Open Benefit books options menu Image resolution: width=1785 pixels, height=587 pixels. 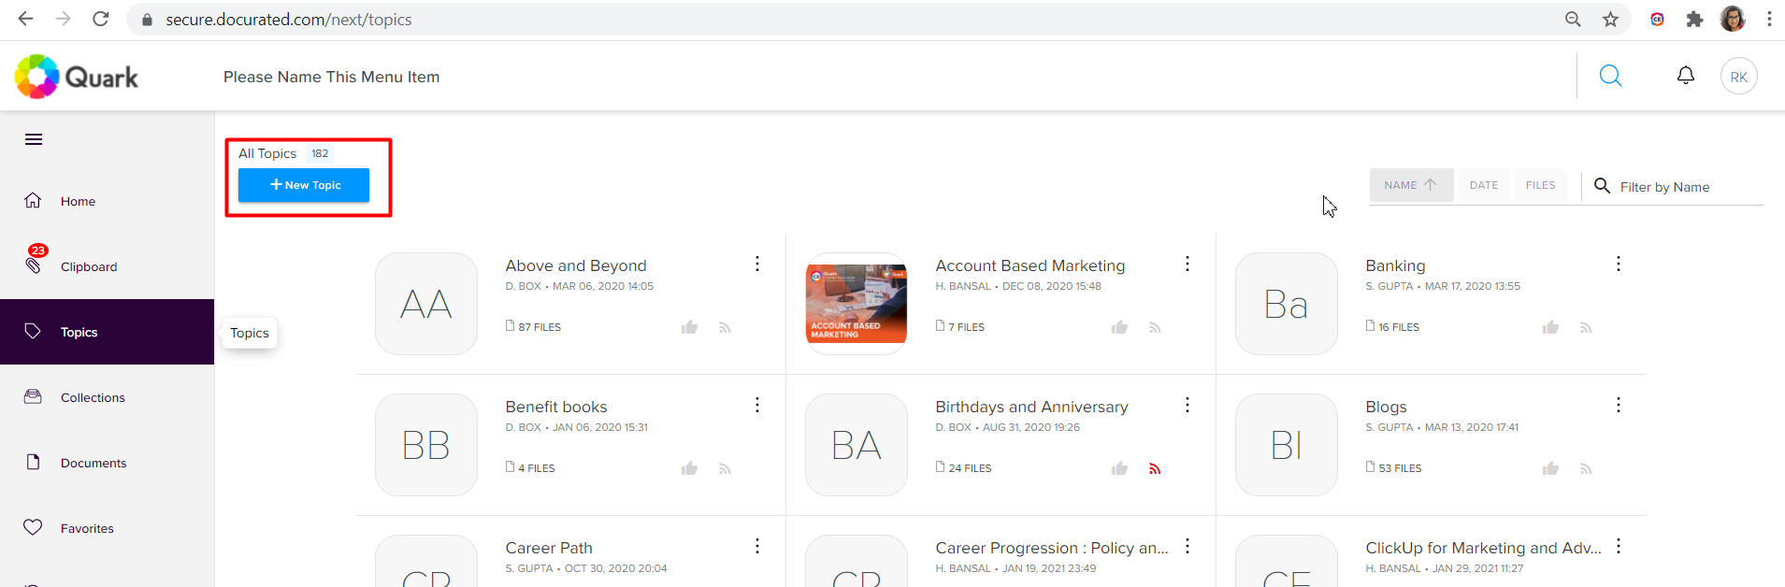[757, 406]
